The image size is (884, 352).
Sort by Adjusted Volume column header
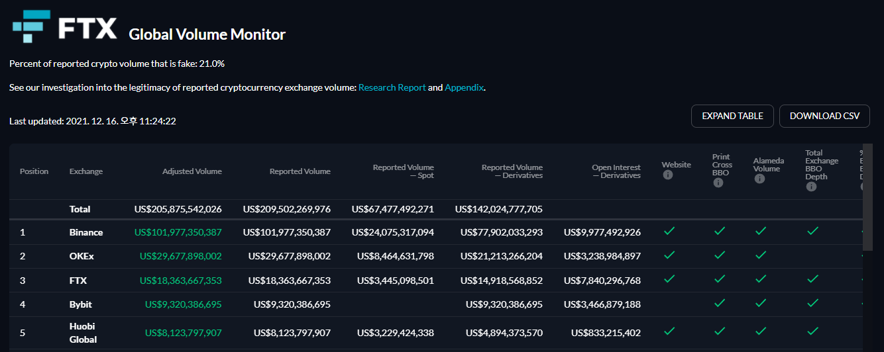pos(192,171)
